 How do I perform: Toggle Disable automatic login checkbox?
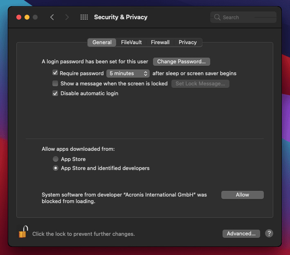[x=55, y=93]
